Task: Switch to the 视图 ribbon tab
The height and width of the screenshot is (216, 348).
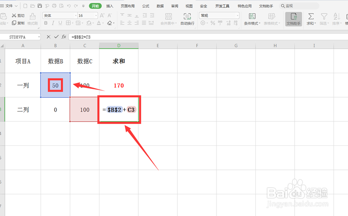Action: [189, 6]
